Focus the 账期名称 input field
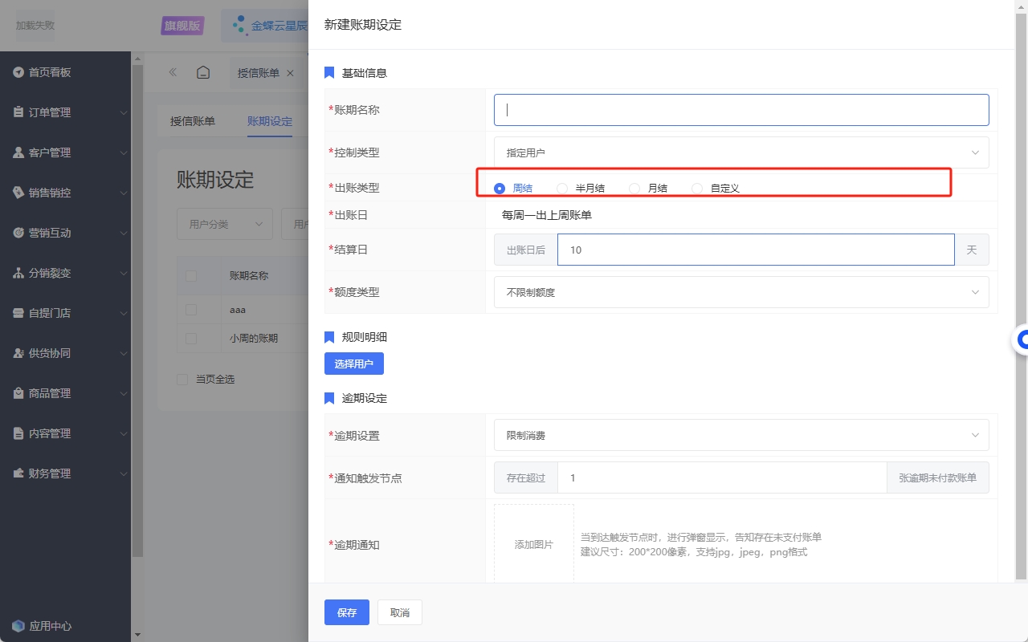This screenshot has height=642, width=1028. click(x=741, y=110)
